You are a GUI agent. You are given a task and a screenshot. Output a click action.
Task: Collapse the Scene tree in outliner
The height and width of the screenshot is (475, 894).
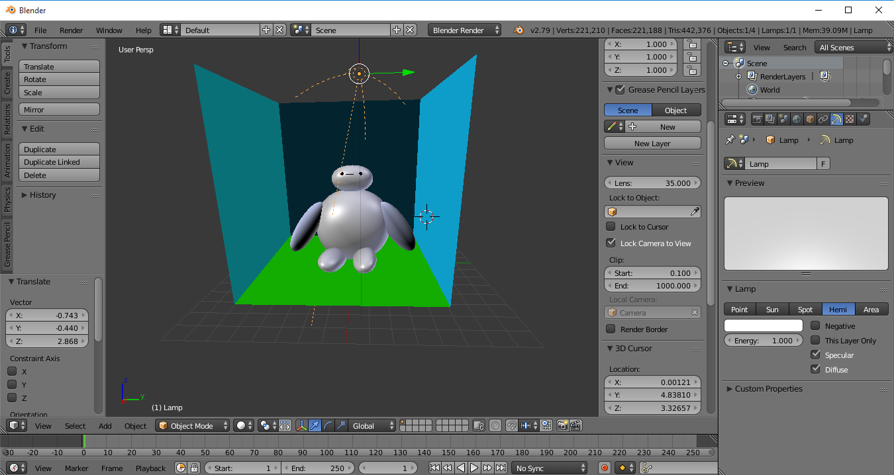[x=726, y=64]
